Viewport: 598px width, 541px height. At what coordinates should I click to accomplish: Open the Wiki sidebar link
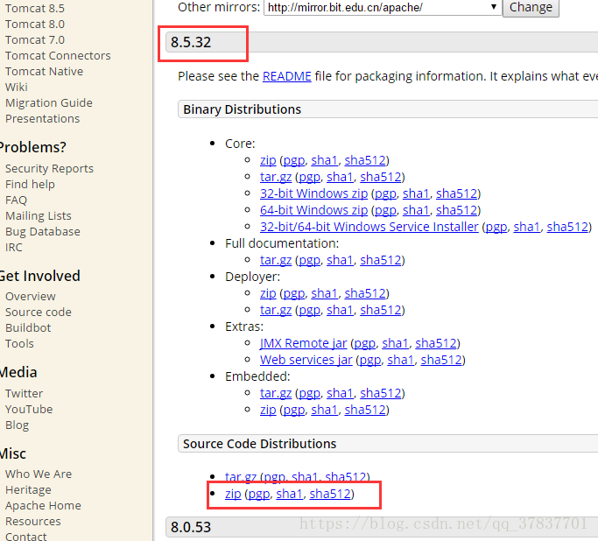pos(17,87)
